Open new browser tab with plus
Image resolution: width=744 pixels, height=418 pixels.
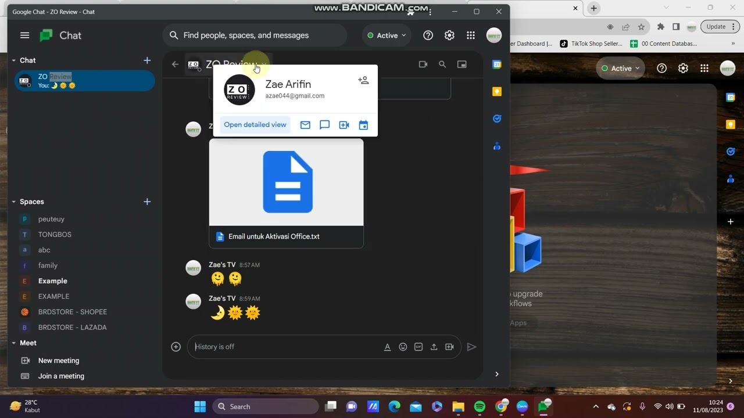593,8
